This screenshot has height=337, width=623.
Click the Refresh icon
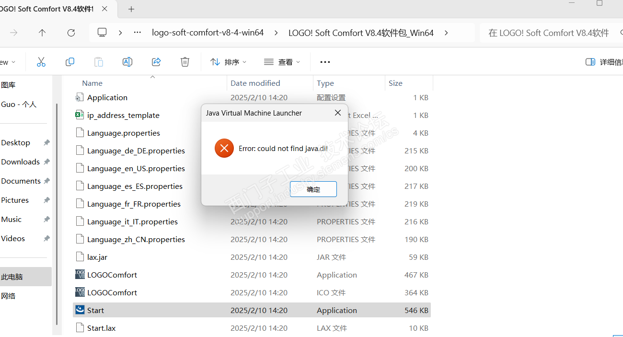tap(71, 33)
